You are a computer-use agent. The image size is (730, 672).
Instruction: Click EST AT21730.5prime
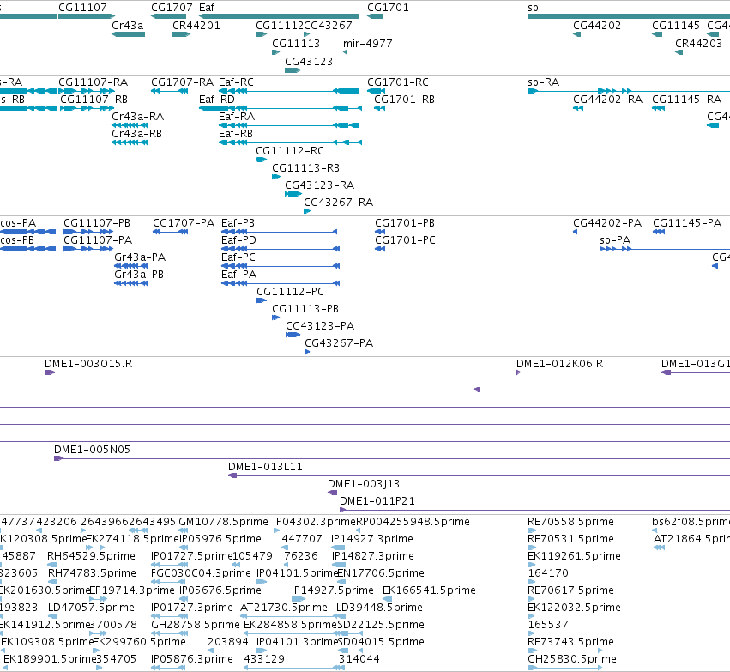coord(284,608)
